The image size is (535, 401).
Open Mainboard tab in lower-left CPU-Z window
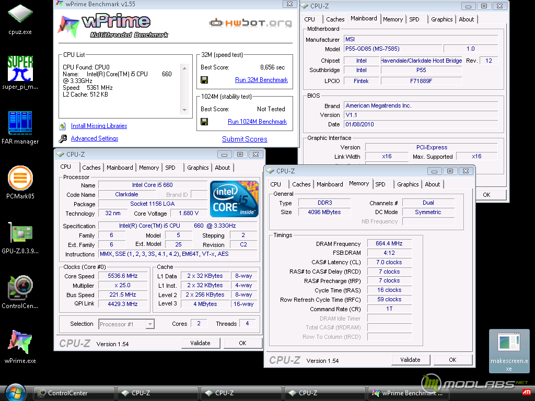(x=120, y=168)
